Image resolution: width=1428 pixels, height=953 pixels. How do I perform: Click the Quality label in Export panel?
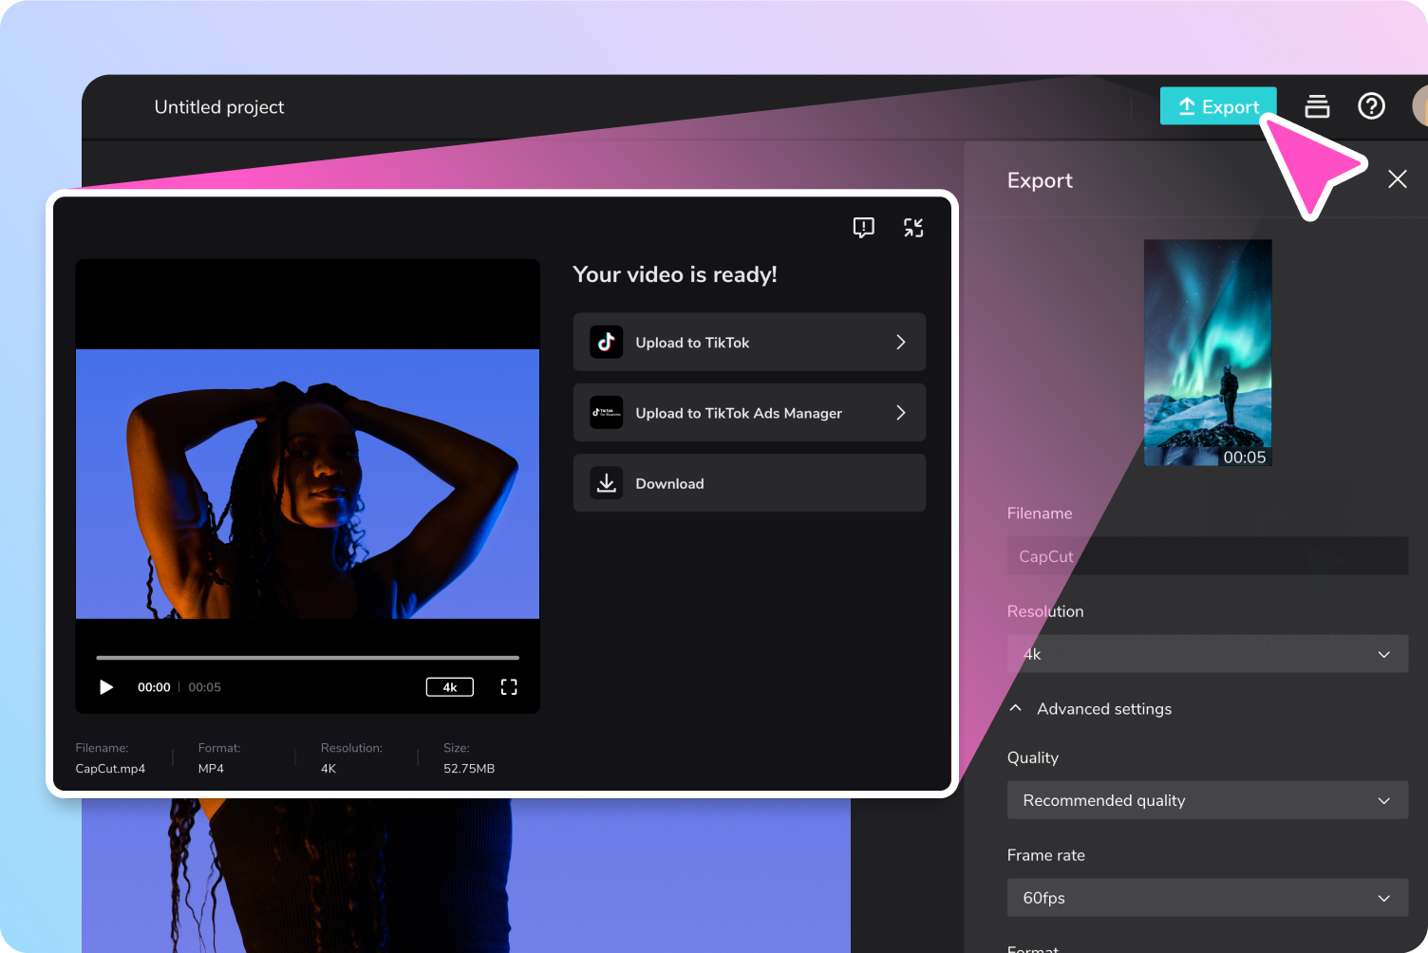tap(1033, 757)
